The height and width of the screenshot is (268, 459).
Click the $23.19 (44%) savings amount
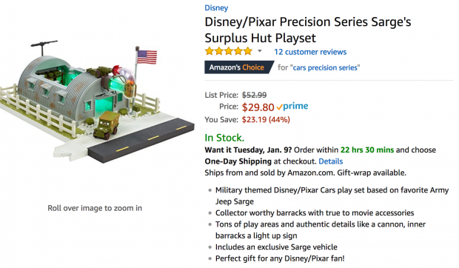point(266,120)
